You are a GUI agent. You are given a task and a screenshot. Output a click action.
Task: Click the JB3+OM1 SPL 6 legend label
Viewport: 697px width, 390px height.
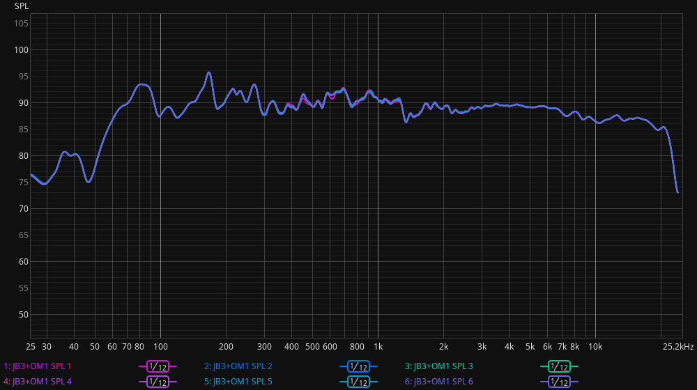[438, 382]
